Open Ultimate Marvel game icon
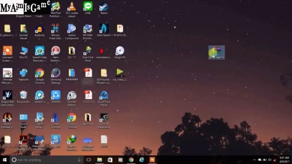This screenshot has width=292, height=164. [7, 76]
